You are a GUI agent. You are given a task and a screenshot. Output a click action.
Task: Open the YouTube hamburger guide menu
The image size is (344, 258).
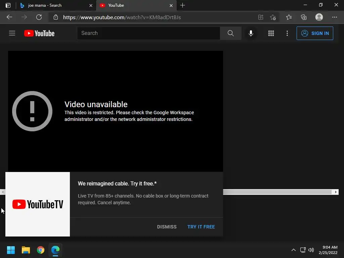point(12,33)
